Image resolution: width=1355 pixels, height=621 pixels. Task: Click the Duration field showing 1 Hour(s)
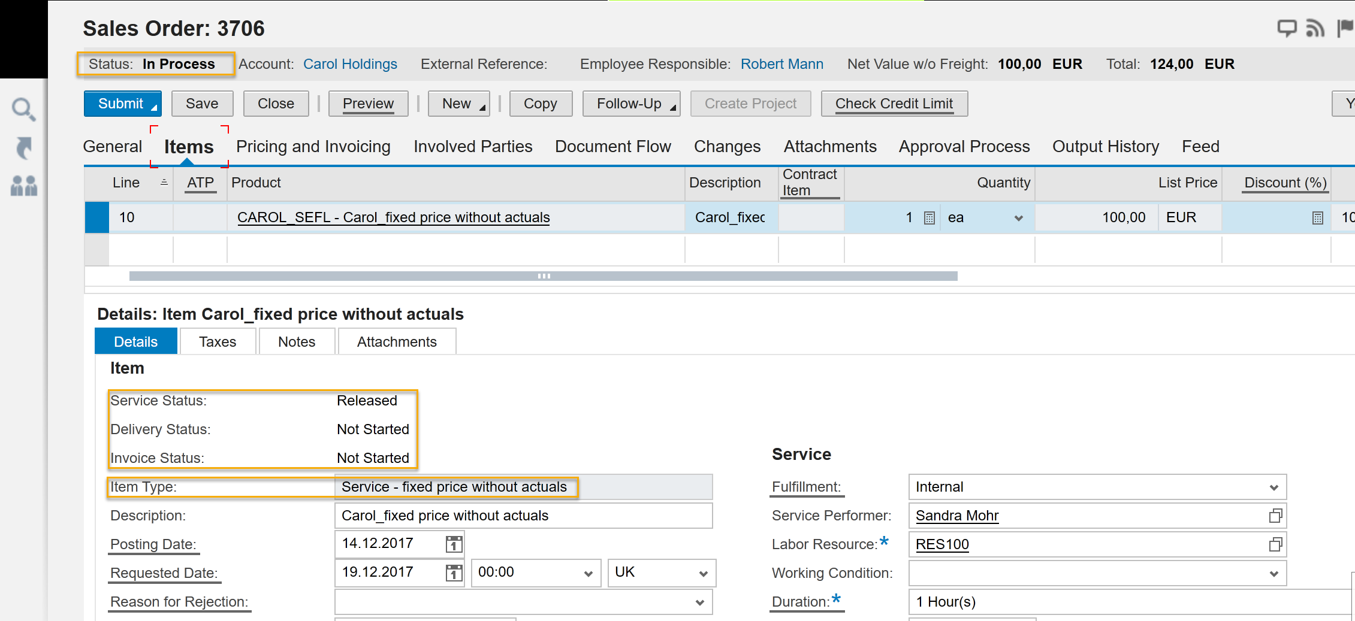click(1131, 602)
